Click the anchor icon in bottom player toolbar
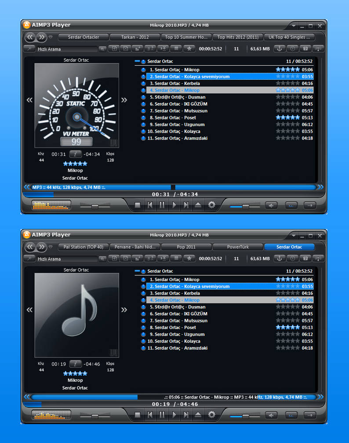349x443 pixels. point(280,259)
